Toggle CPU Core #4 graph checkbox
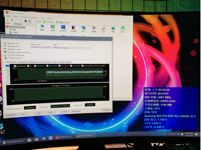 click(71, 66)
